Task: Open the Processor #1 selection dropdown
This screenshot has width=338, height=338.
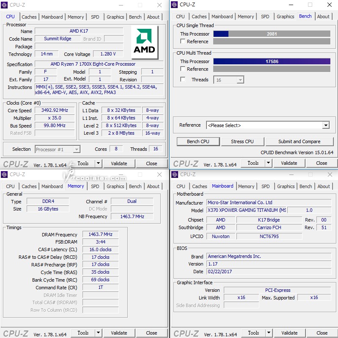Action: [x=58, y=150]
